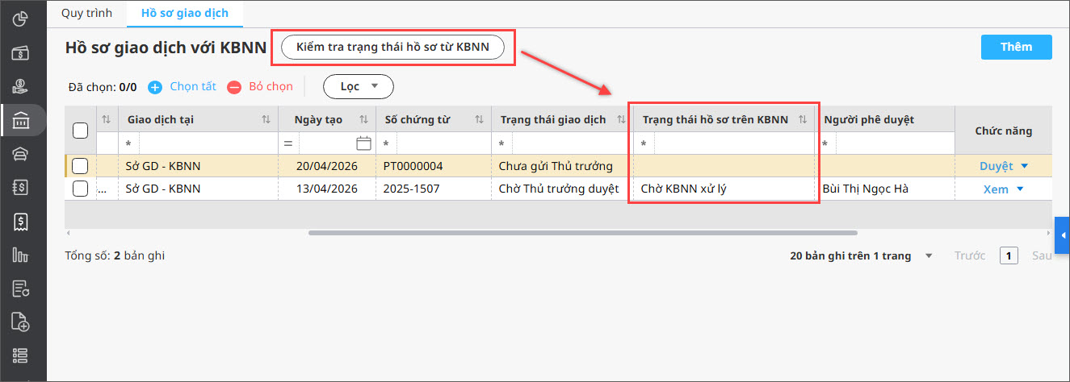The width and height of the screenshot is (1070, 382).
Task: Expand the Duyệt action dropdown arrow
Action: click(1025, 166)
